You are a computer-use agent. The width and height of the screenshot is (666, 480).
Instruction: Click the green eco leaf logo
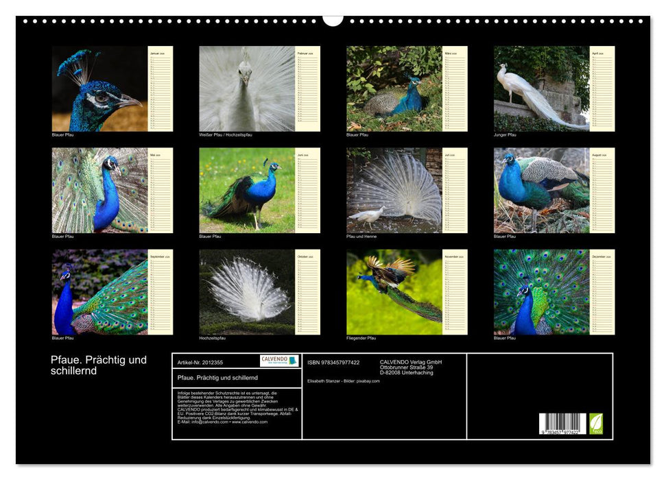point(596,423)
